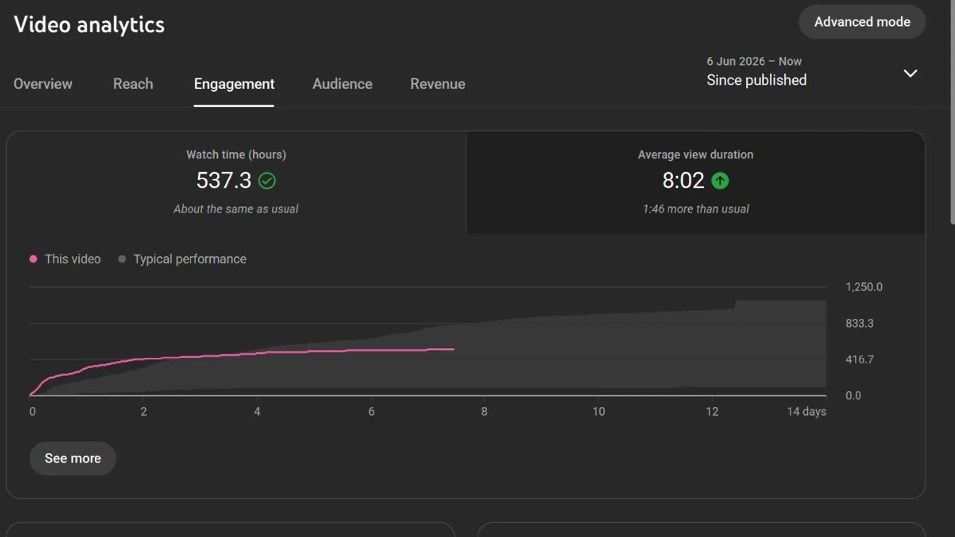The width and height of the screenshot is (955, 537).
Task: Click the 416.7 y-axis label
Action: click(859, 359)
